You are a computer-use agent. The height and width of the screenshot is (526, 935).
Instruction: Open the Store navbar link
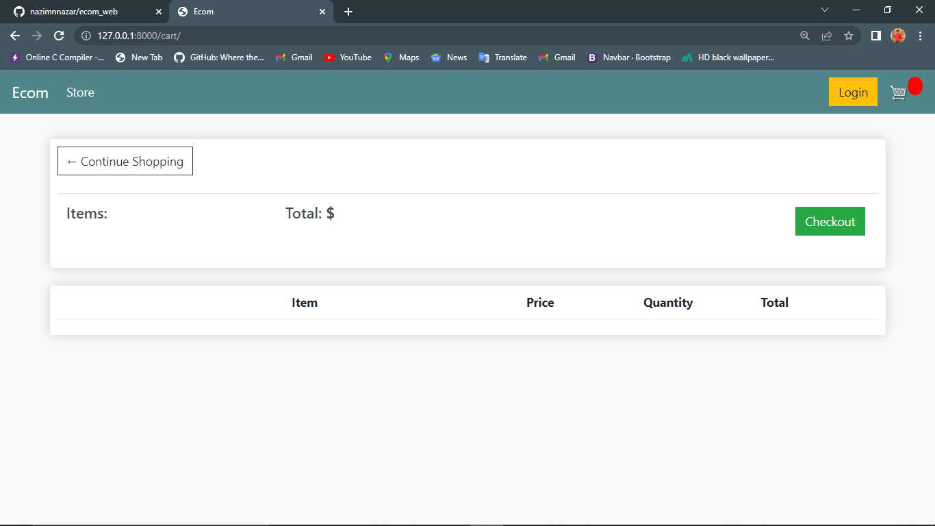(80, 92)
